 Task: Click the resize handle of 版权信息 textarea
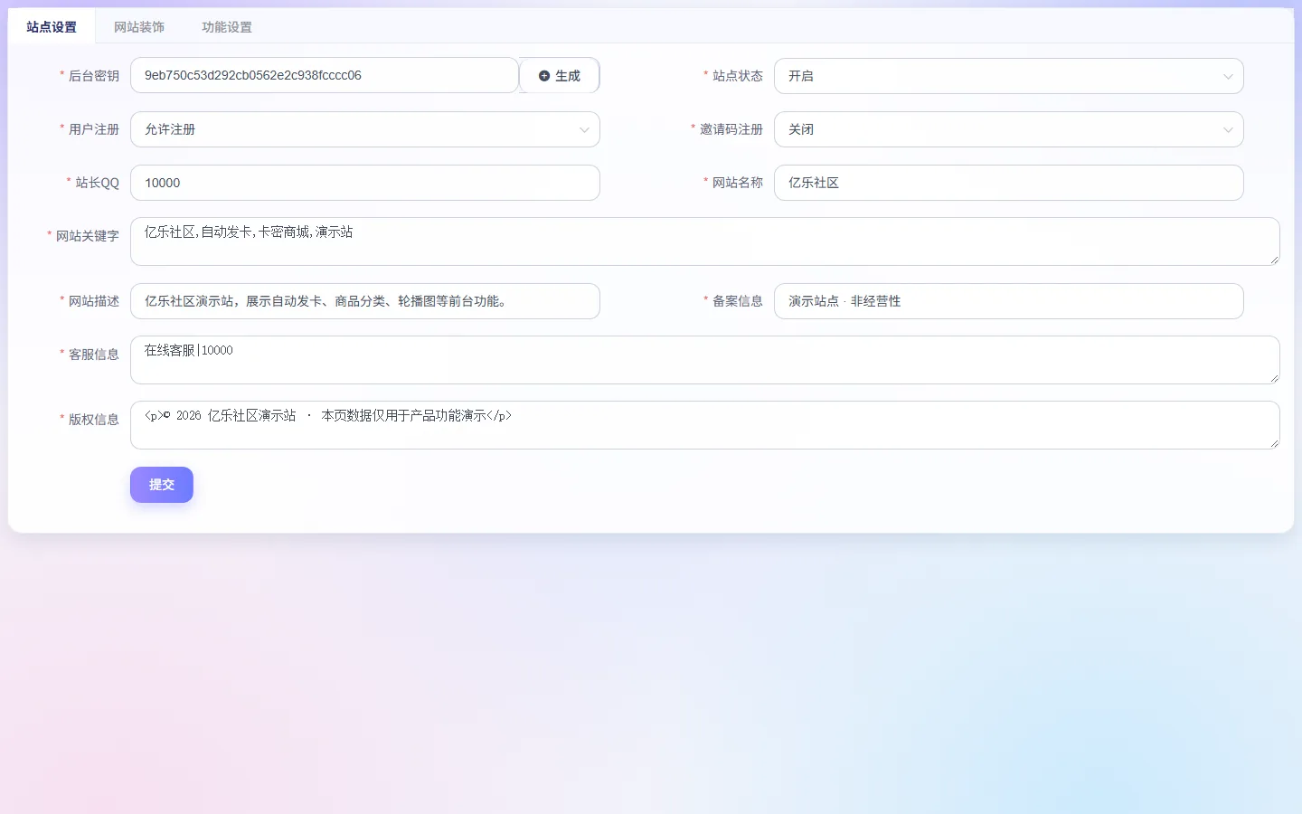pos(1274,443)
